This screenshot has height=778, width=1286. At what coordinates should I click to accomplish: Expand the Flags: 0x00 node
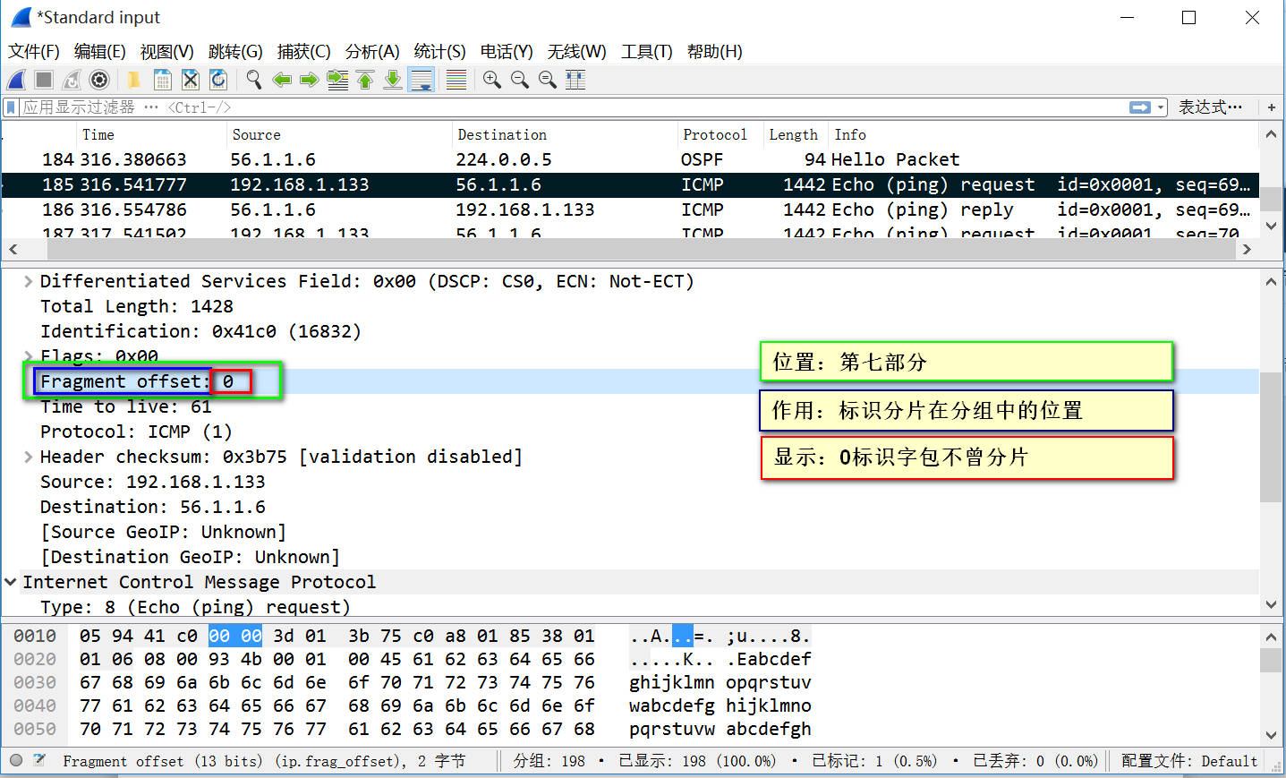[29, 356]
